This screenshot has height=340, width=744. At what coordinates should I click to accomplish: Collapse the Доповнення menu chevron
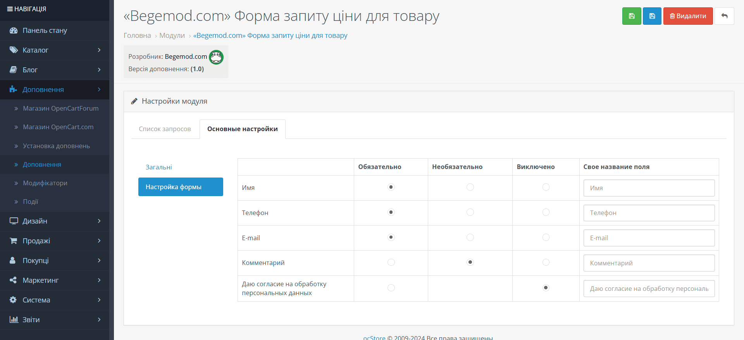click(99, 90)
